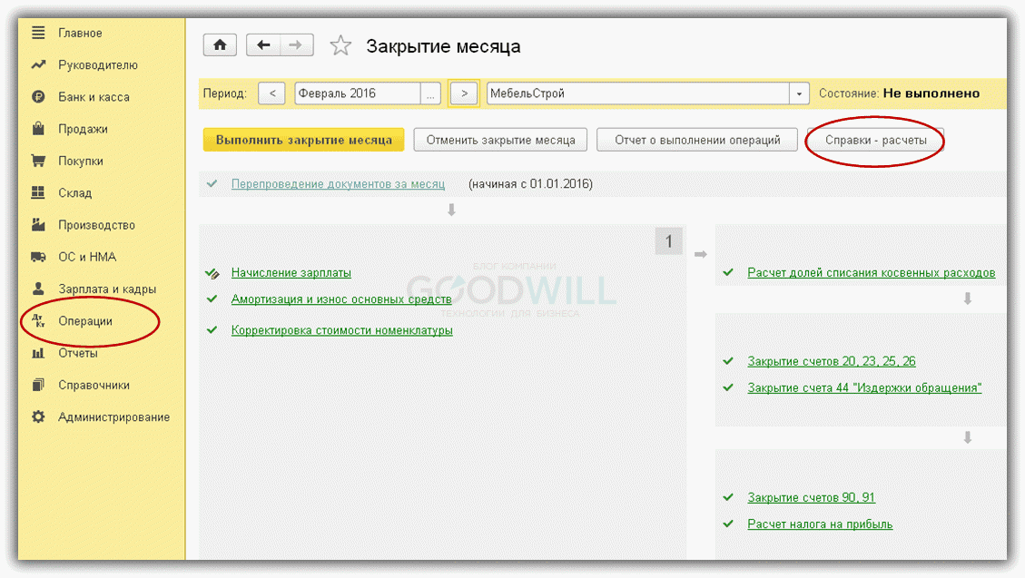
Task: Click the Руководителю chart icon
Action: (x=38, y=64)
